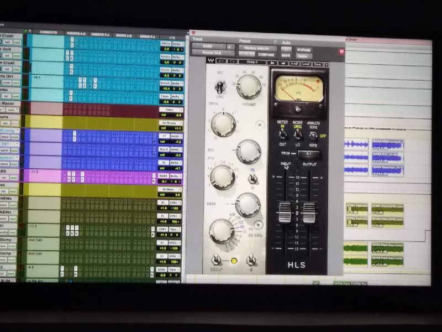Click the SENDS F-J column header

point(147,37)
